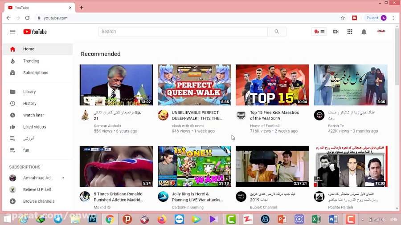Viewport: 401px width, 225px height.
Task: Click the Kamran Atabaki channel name
Action: [107, 126]
